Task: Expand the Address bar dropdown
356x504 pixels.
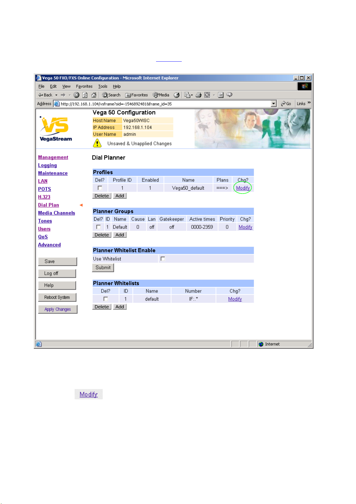Action: [x=274, y=104]
